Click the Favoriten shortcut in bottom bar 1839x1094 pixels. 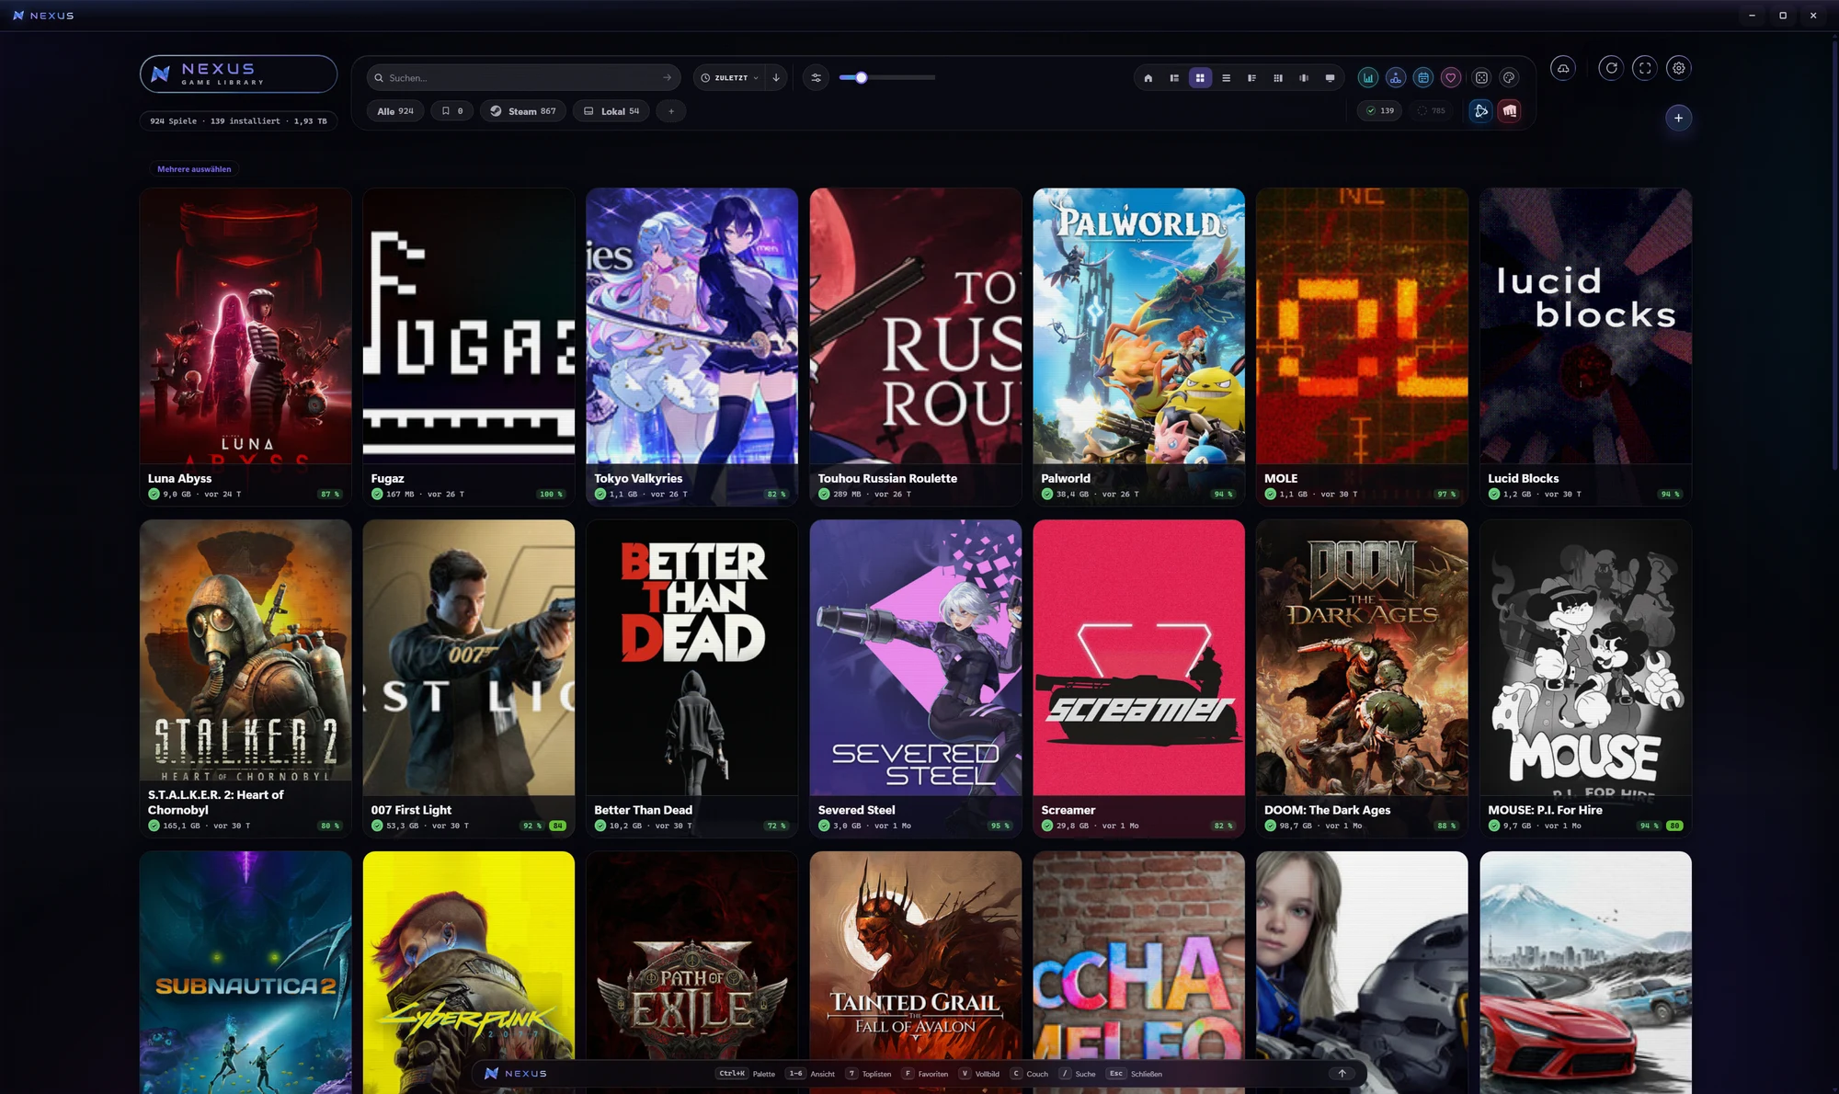pyautogui.click(x=925, y=1074)
